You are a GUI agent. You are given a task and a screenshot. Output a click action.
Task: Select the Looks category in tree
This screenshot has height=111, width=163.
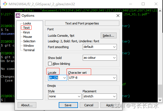pyautogui.click(x=27, y=23)
